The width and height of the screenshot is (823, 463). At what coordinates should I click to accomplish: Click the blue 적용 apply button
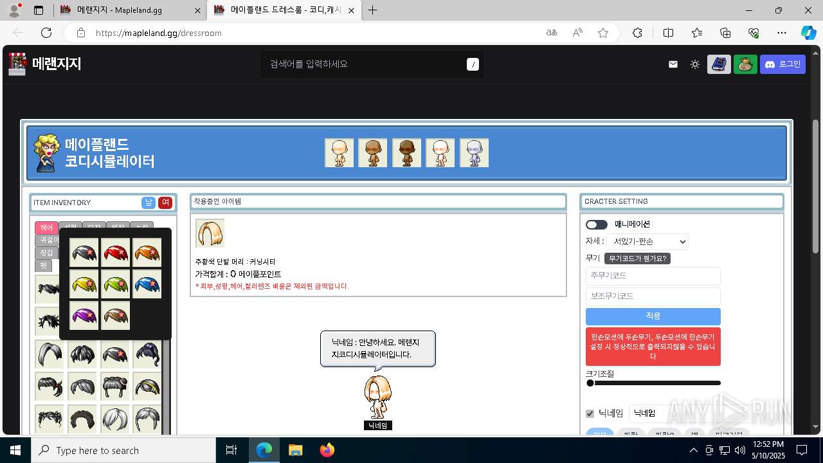(653, 316)
